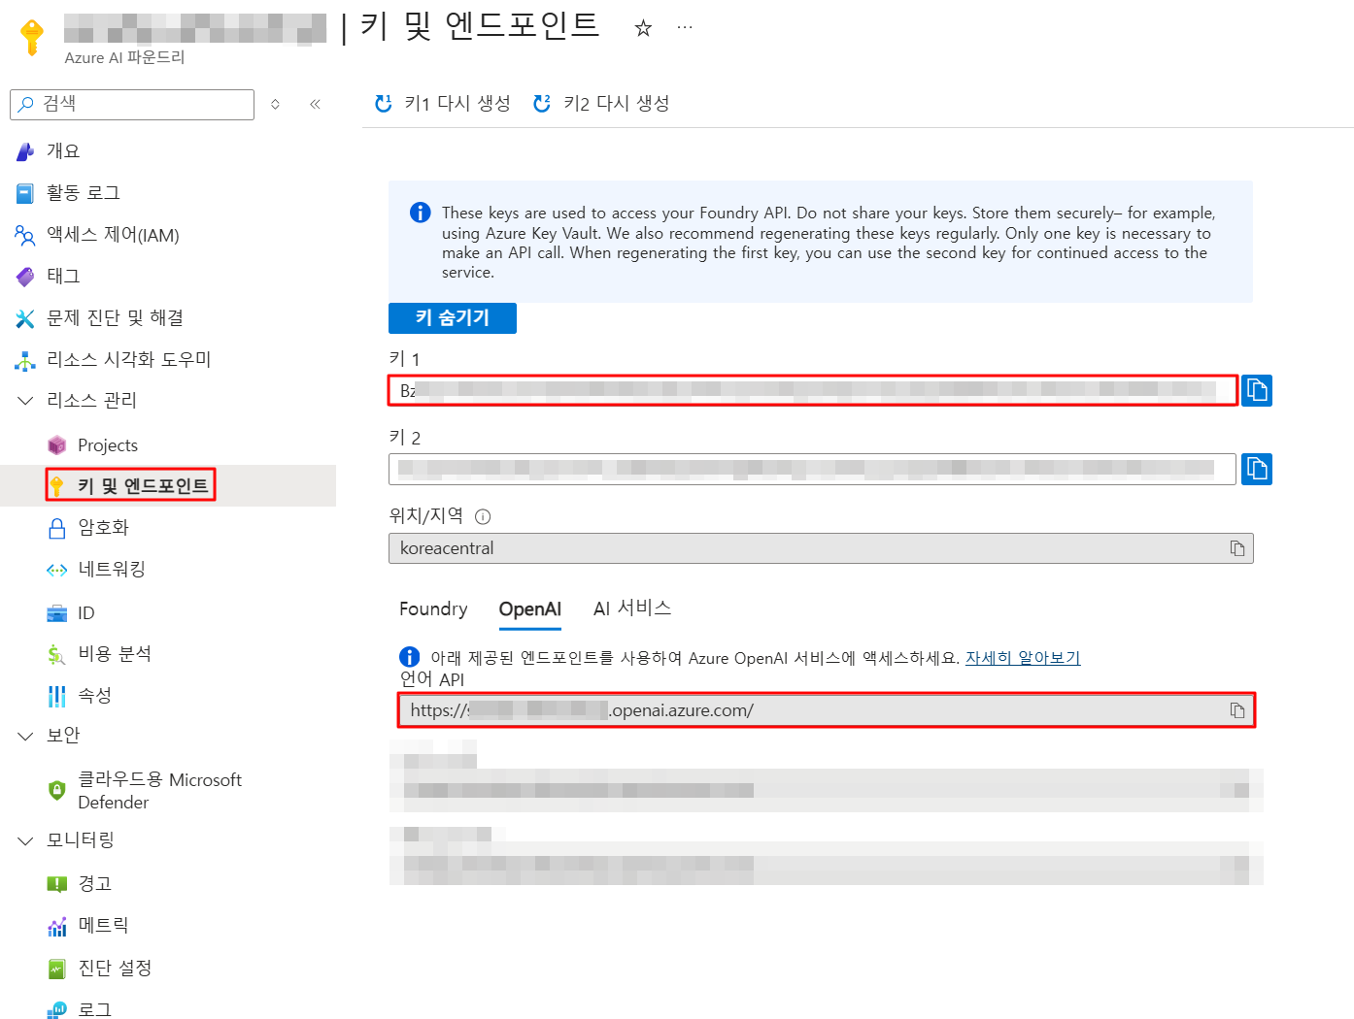
Task: Click the 키 2 value field
Action: [812, 469]
